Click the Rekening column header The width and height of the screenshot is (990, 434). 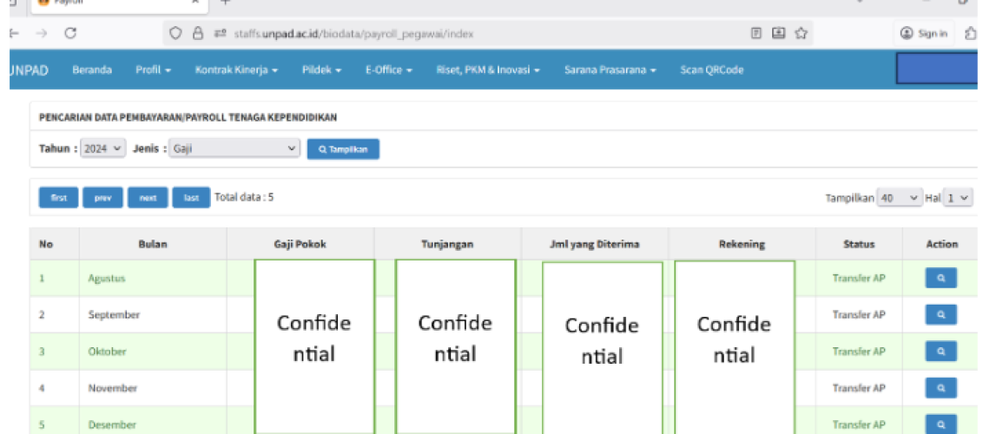coord(742,244)
